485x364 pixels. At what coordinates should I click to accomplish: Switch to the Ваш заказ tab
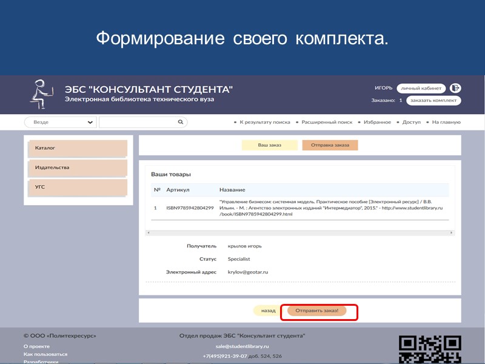coord(269,145)
